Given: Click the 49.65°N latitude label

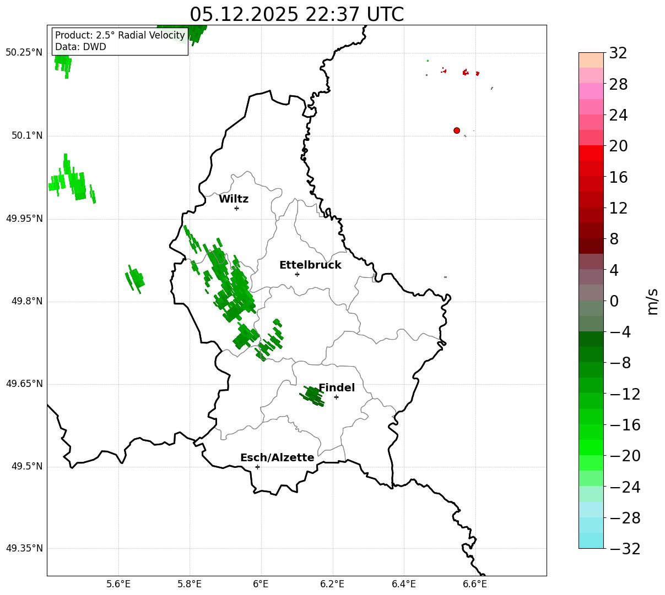Looking at the screenshot, I should 24,384.
